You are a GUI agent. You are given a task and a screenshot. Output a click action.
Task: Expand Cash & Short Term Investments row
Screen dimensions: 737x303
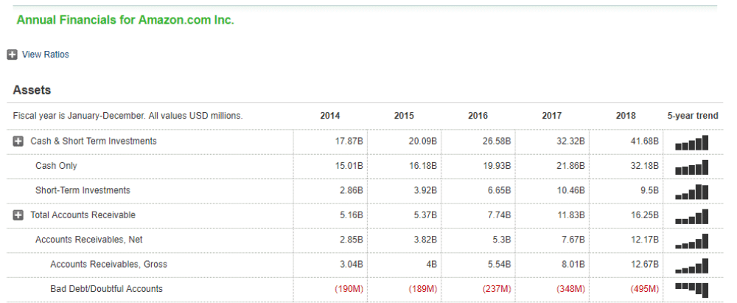18,141
